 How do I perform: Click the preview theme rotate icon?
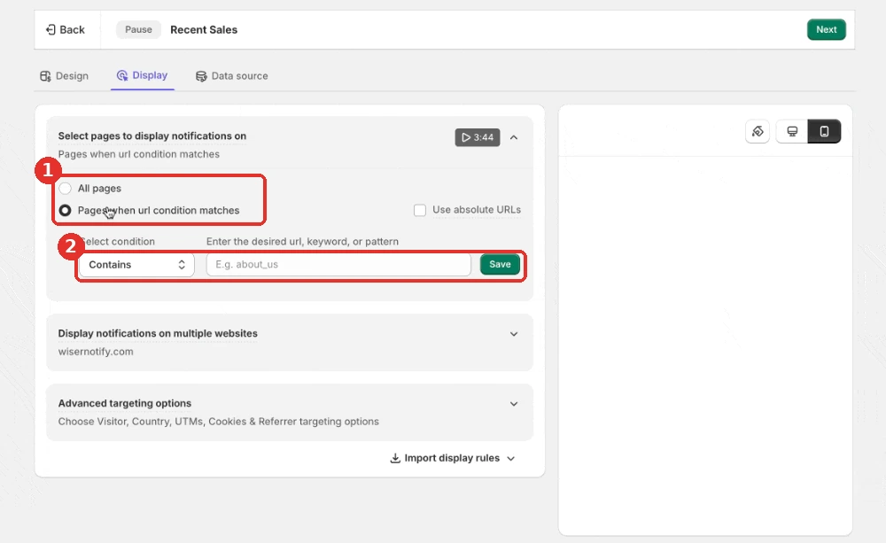(x=758, y=132)
